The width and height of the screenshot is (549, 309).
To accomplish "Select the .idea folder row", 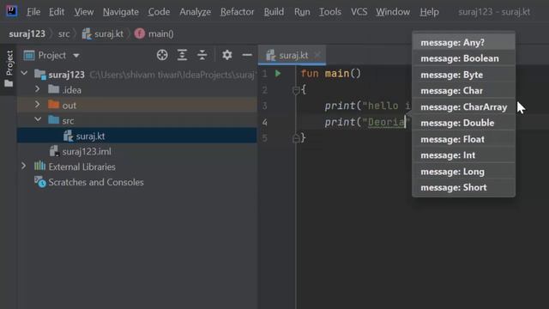I will [137, 89].
